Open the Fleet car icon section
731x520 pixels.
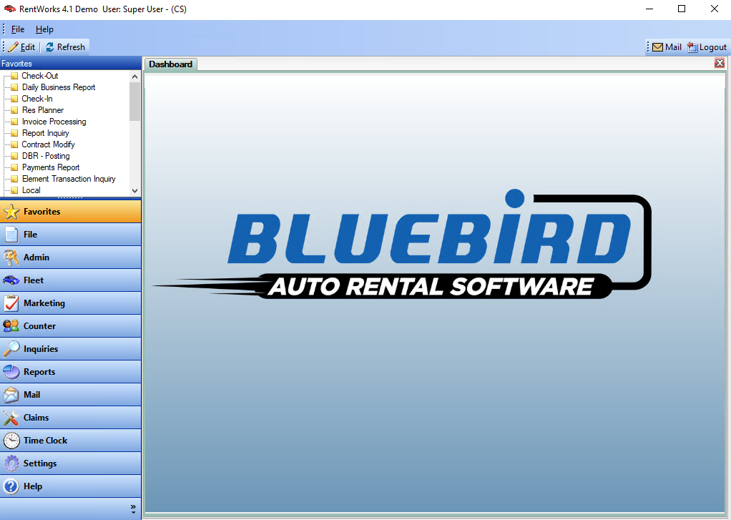point(11,280)
